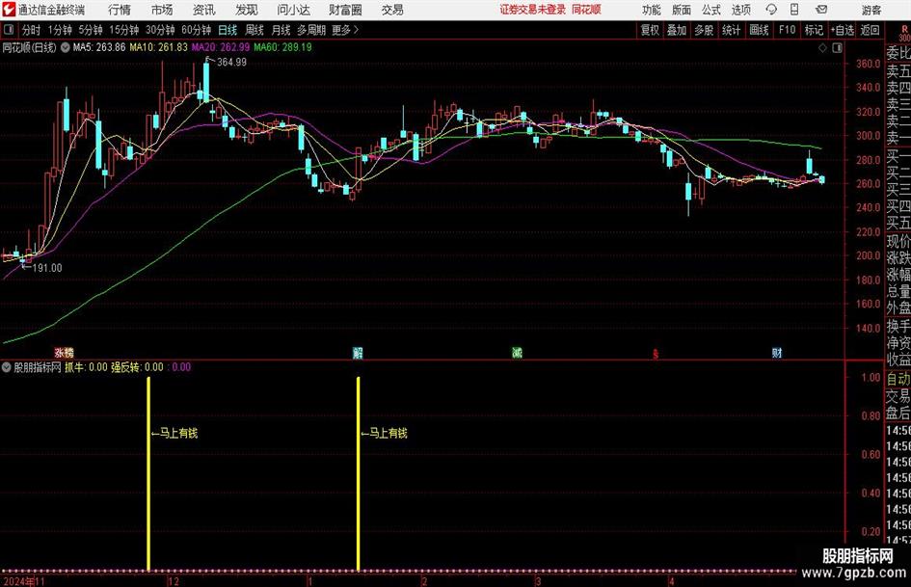
Task: Click the 减 event marker on chart
Action: 517,353
